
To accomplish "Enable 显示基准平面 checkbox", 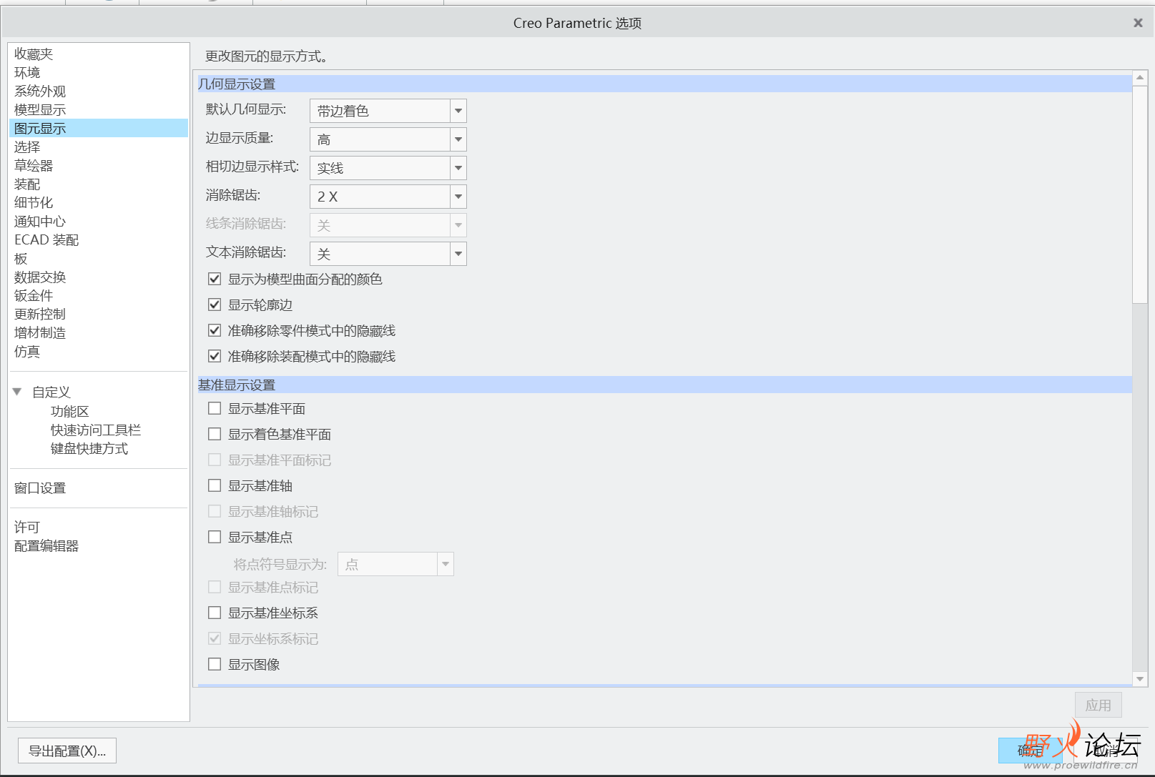I will click(x=215, y=408).
